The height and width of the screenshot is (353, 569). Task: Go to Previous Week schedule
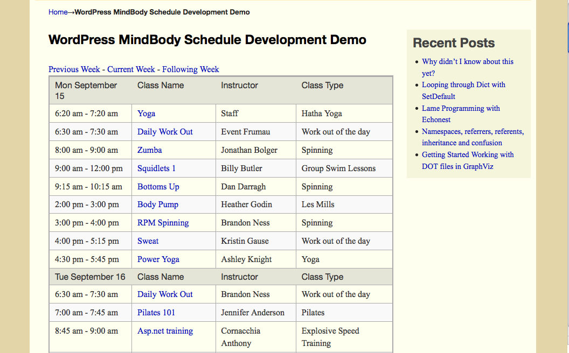tap(74, 69)
